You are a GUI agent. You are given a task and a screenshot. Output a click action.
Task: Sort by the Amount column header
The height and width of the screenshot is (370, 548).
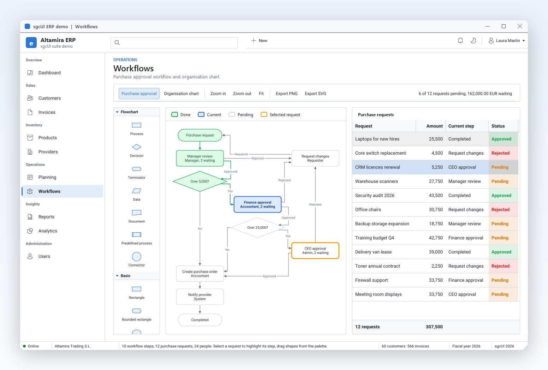(x=431, y=126)
